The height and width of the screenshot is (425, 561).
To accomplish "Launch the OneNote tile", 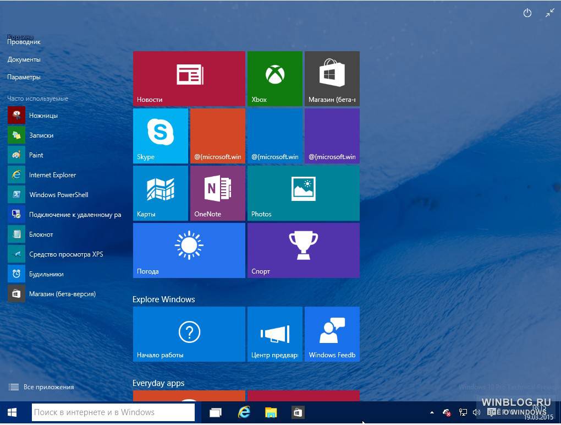I will click(x=218, y=193).
